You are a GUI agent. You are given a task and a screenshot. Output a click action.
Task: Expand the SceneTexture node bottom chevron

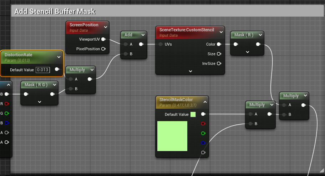click(191, 71)
